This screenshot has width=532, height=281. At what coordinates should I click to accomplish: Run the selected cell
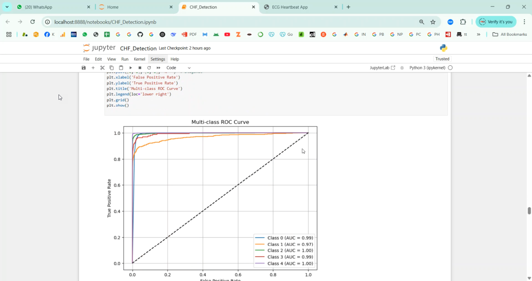[x=131, y=68]
